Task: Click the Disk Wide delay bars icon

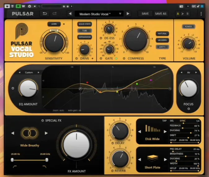Action: tap(153, 128)
